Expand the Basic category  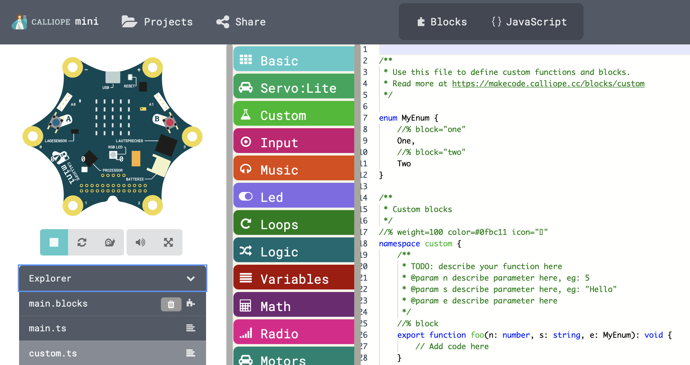[x=294, y=59]
